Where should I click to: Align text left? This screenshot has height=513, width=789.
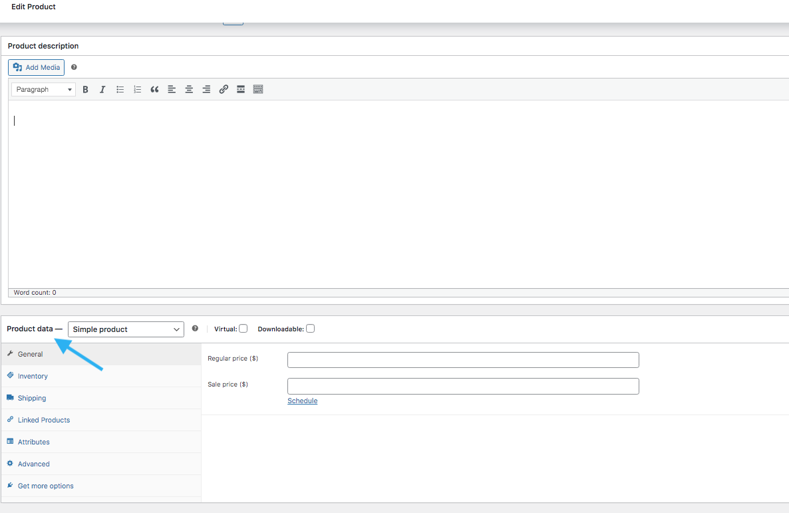(172, 90)
